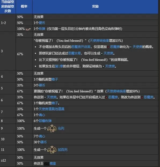Open the 加百列 link
Image resolution: width=160 pixels, height=167 pixels.
click(x=63, y=150)
